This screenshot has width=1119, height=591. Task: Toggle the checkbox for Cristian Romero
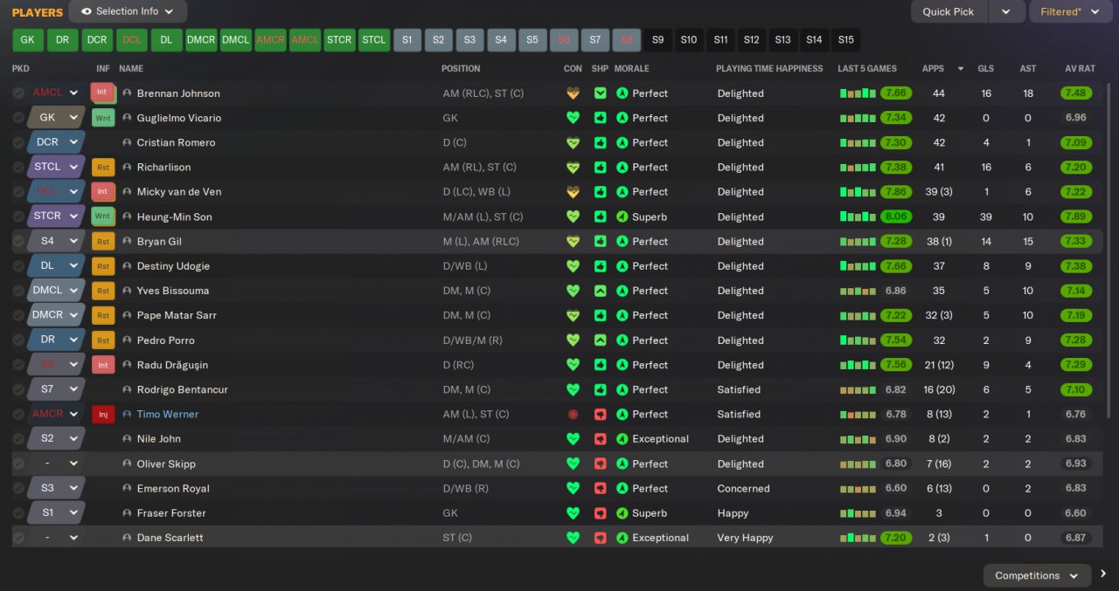point(18,142)
